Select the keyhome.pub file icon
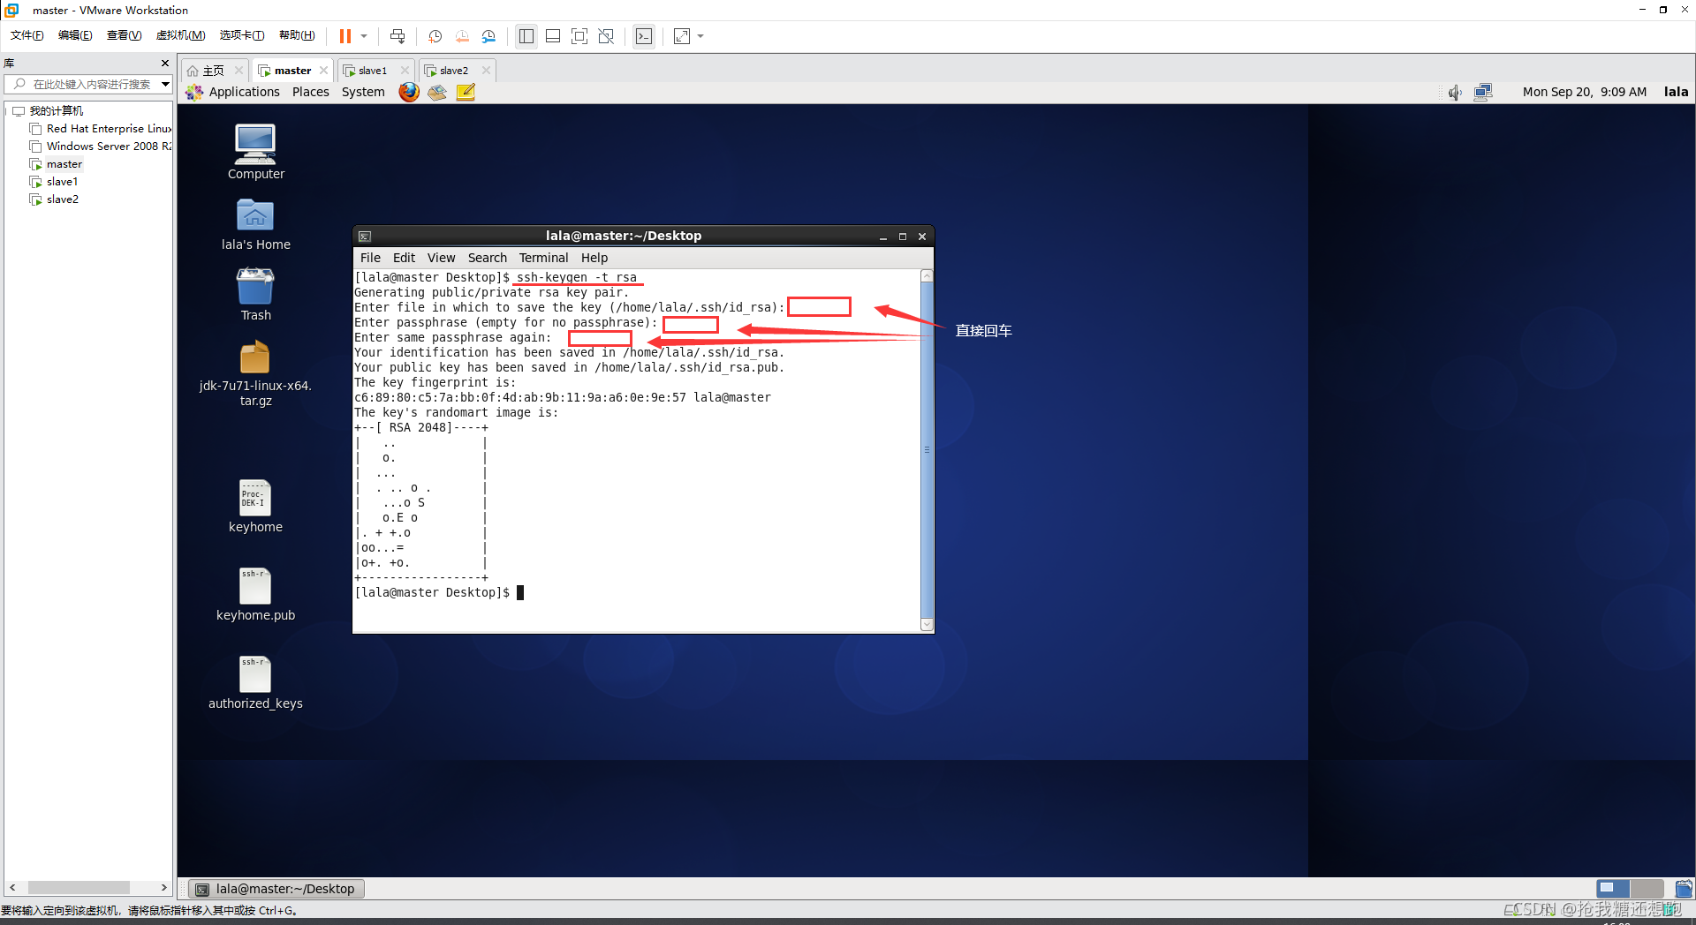The height and width of the screenshot is (925, 1696). [x=255, y=595]
